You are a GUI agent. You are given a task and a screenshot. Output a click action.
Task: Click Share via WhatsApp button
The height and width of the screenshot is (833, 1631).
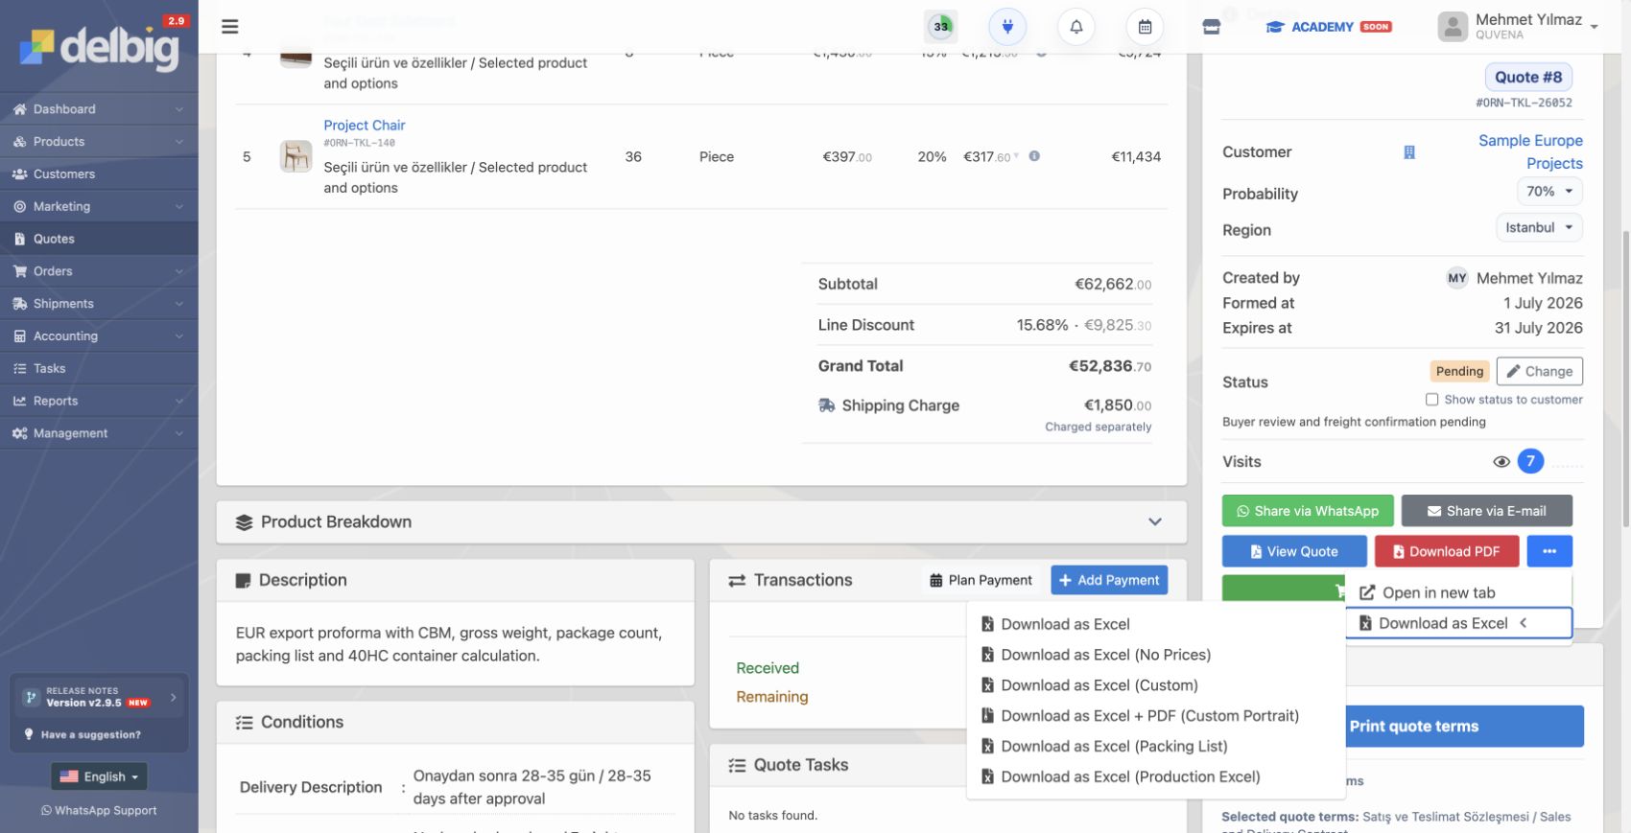point(1307,511)
